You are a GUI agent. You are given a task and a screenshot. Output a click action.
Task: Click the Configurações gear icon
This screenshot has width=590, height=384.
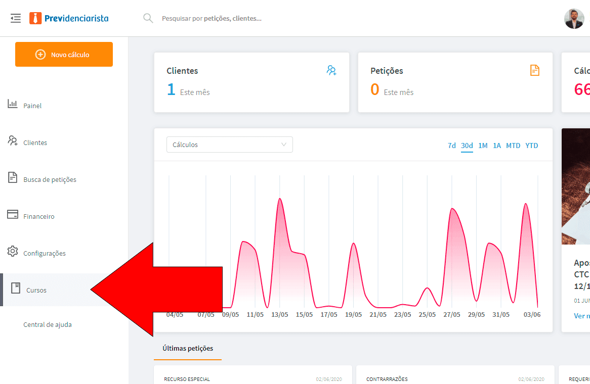[13, 252]
